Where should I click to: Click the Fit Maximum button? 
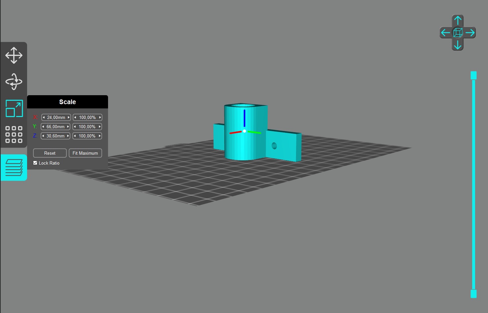click(x=85, y=153)
